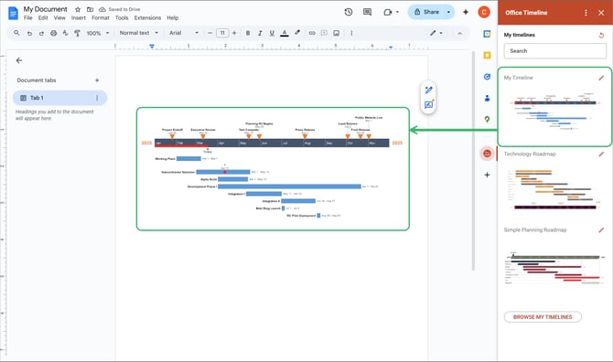Open version history clock icon
The image size is (613, 362).
pyautogui.click(x=349, y=12)
